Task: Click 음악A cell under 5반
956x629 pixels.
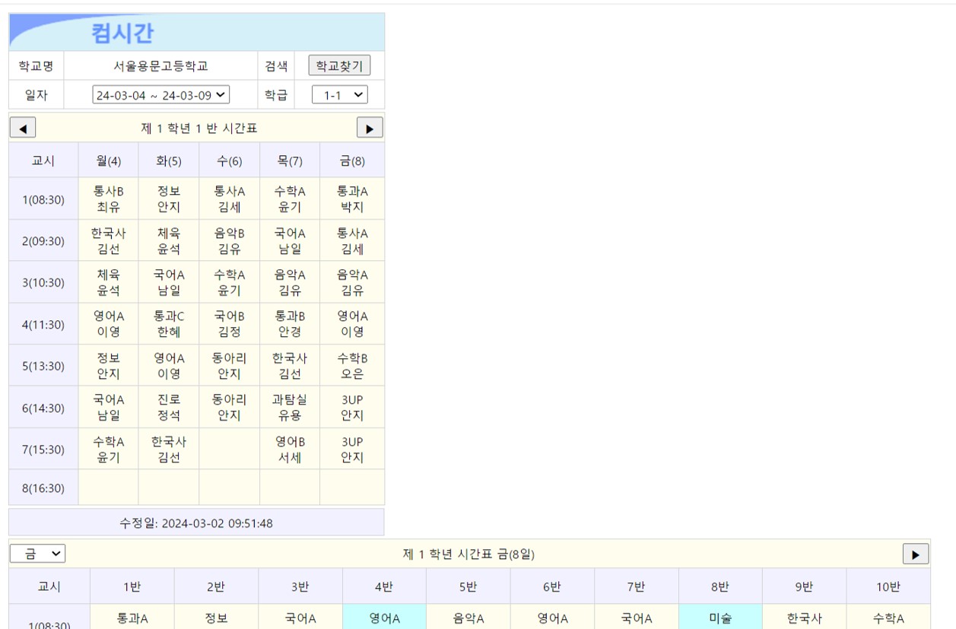Action: (468, 618)
